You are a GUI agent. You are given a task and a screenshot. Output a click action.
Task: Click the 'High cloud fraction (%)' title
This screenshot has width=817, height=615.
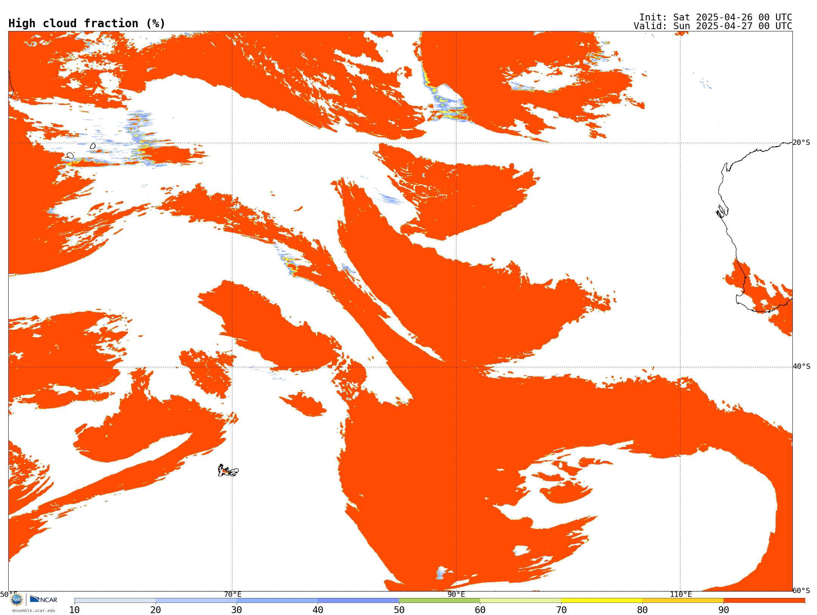87,23
